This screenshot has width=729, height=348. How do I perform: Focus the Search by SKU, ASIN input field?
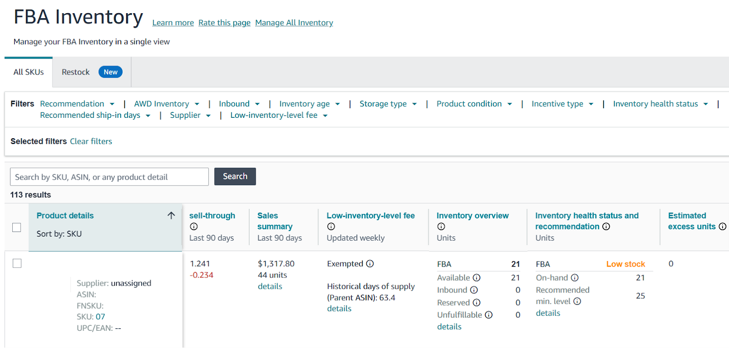click(x=109, y=177)
